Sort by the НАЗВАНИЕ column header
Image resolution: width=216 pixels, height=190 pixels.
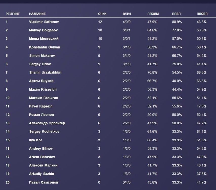(37, 14)
